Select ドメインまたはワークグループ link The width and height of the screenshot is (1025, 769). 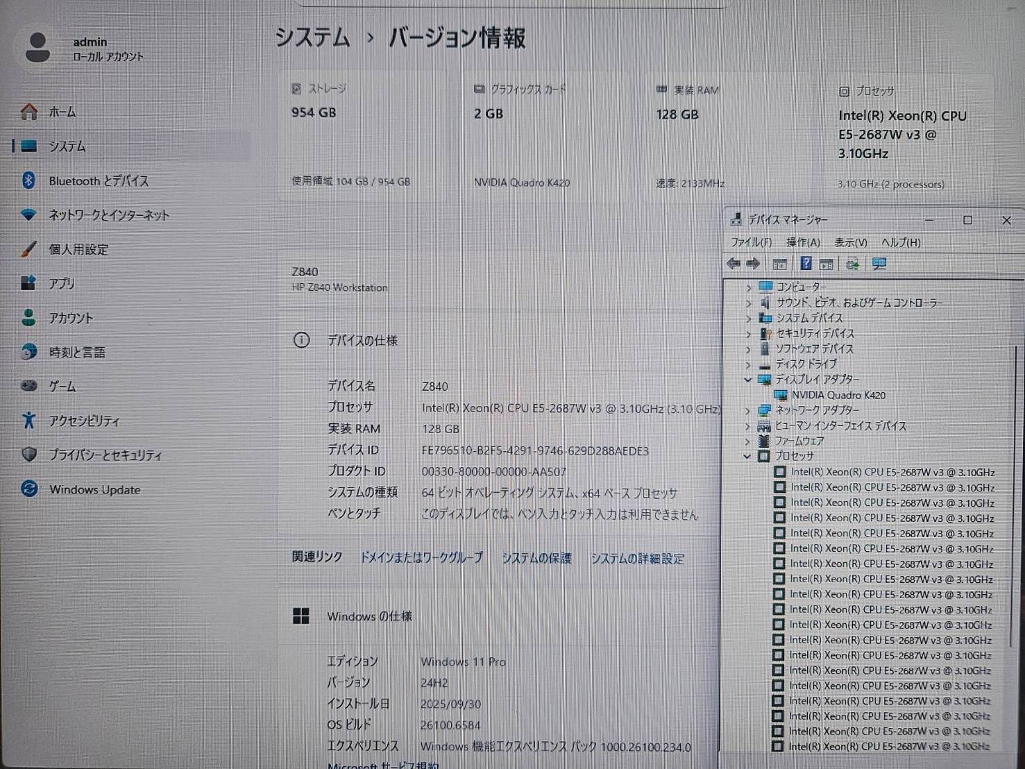422,558
